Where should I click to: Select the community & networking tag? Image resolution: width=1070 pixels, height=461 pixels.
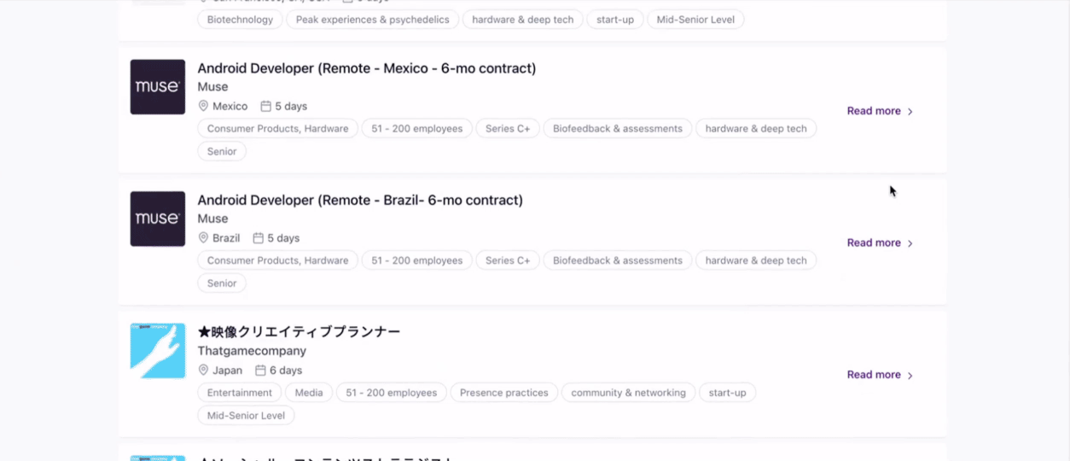[628, 393]
